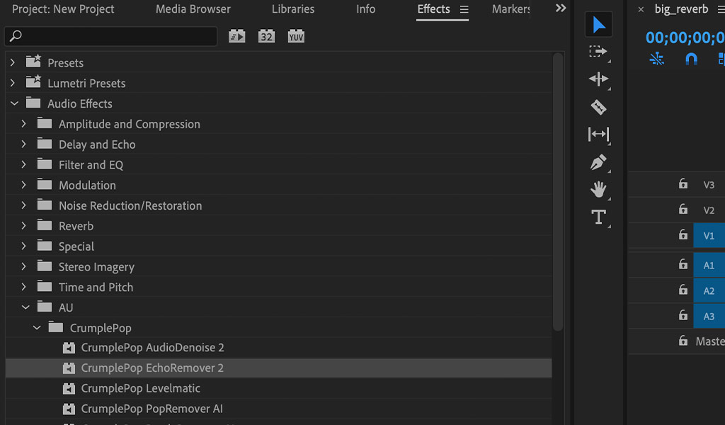The width and height of the screenshot is (725, 425).
Task: Switch to the Libraries tab
Action: pos(292,8)
